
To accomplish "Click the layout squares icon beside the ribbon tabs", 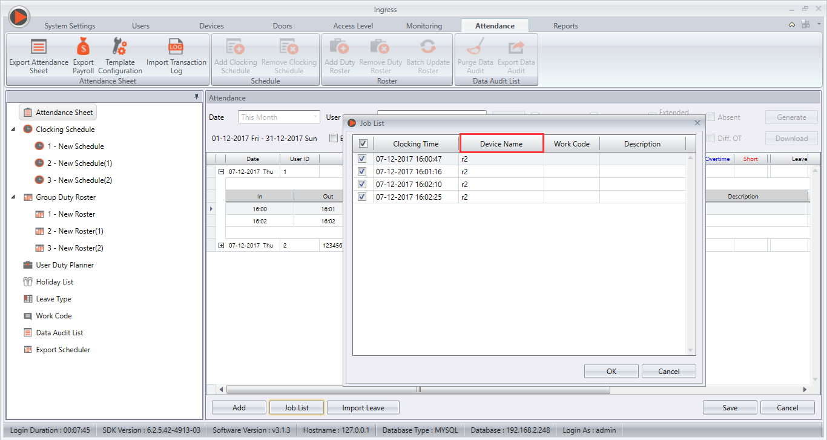I will tap(805, 24).
